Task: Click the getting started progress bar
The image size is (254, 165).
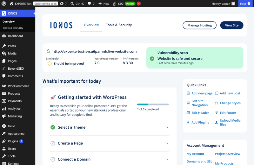Action: click(153, 105)
